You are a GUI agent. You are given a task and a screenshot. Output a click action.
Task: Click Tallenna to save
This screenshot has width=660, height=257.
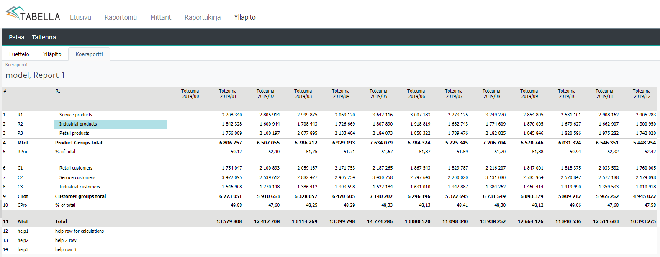(x=44, y=37)
